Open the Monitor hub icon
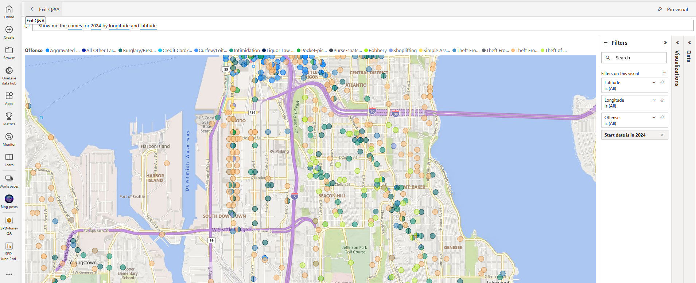The width and height of the screenshot is (696, 283). pos(9,137)
